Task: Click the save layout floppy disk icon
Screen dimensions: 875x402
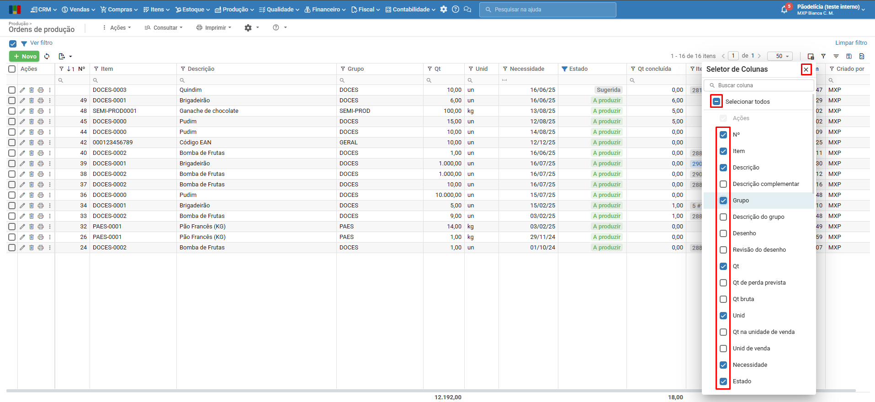Action: click(849, 56)
